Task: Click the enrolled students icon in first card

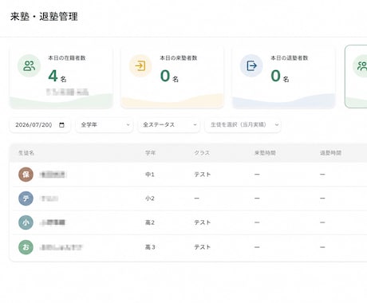Action: tap(29, 65)
